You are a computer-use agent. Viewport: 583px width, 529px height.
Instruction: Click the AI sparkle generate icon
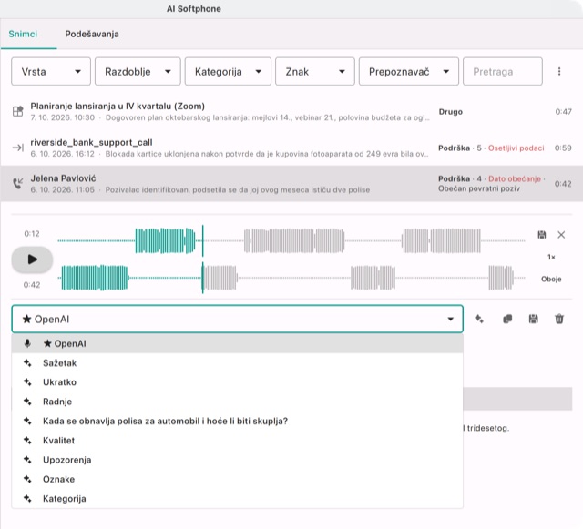(x=479, y=319)
